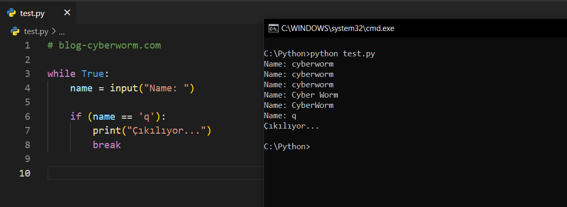
Task: Click test.py in the breadcrumb path
Action: pos(37,31)
